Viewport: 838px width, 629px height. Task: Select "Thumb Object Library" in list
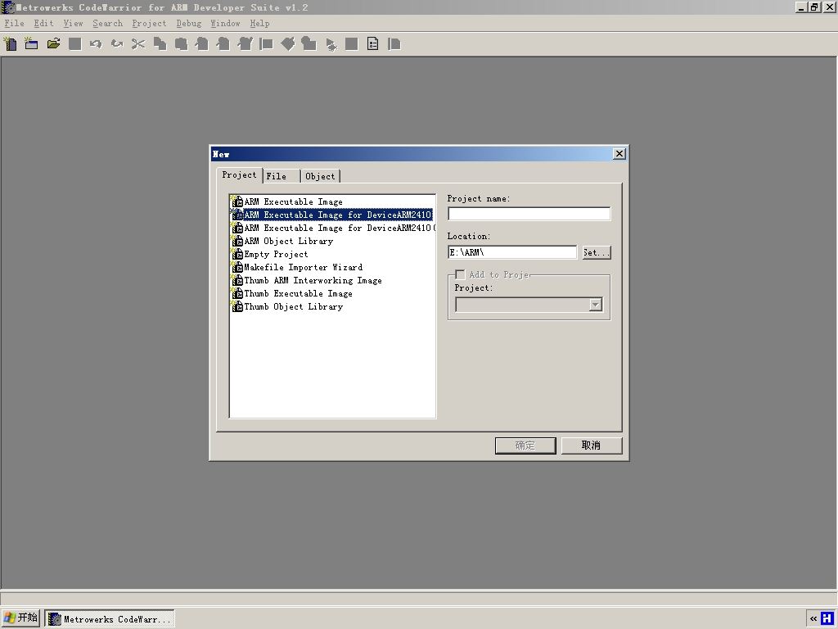[x=287, y=306]
